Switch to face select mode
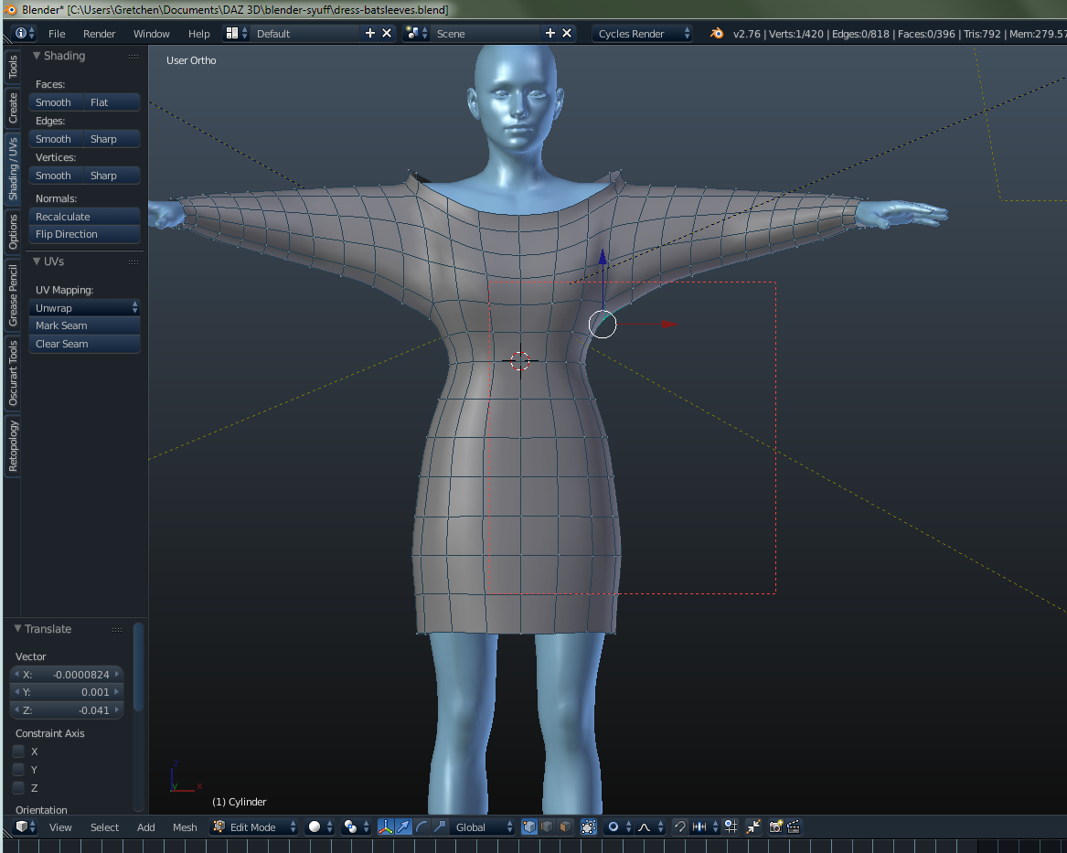 (564, 826)
